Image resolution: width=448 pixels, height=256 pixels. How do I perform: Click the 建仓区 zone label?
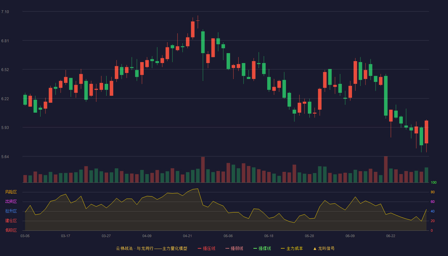(11, 221)
